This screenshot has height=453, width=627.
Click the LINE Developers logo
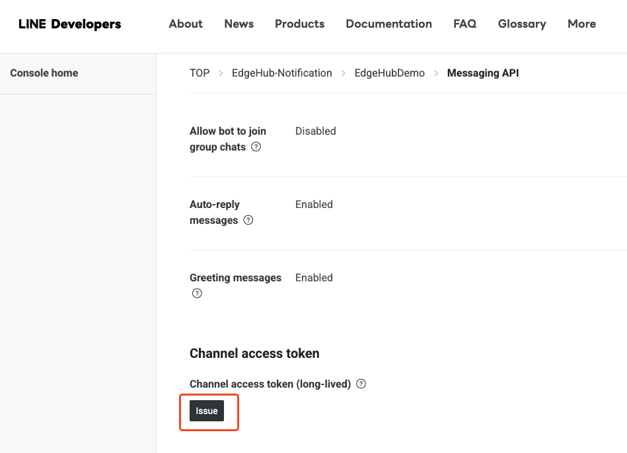tap(69, 23)
